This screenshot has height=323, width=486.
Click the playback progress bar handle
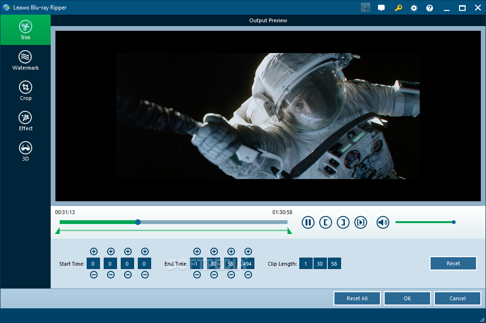click(138, 222)
